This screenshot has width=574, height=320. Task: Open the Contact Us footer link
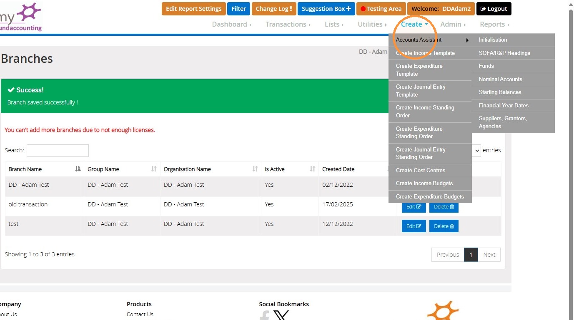[140, 314]
